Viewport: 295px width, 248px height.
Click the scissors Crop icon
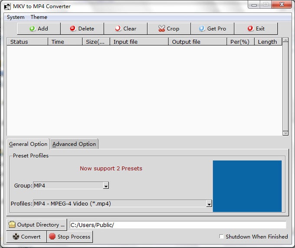[161, 29]
